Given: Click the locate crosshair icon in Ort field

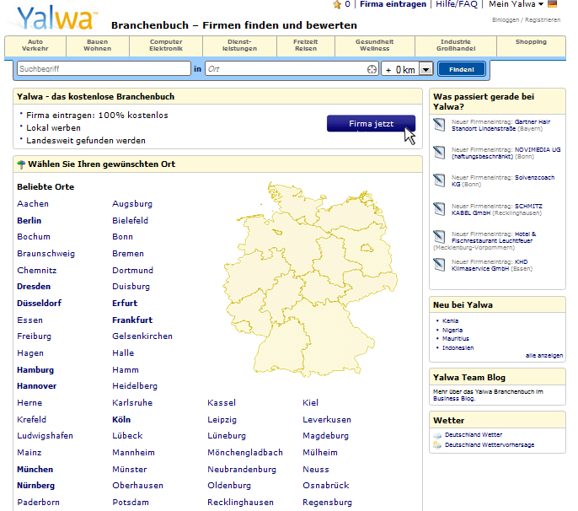Looking at the screenshot, I should pyautogui.click(x=372, y=69).
